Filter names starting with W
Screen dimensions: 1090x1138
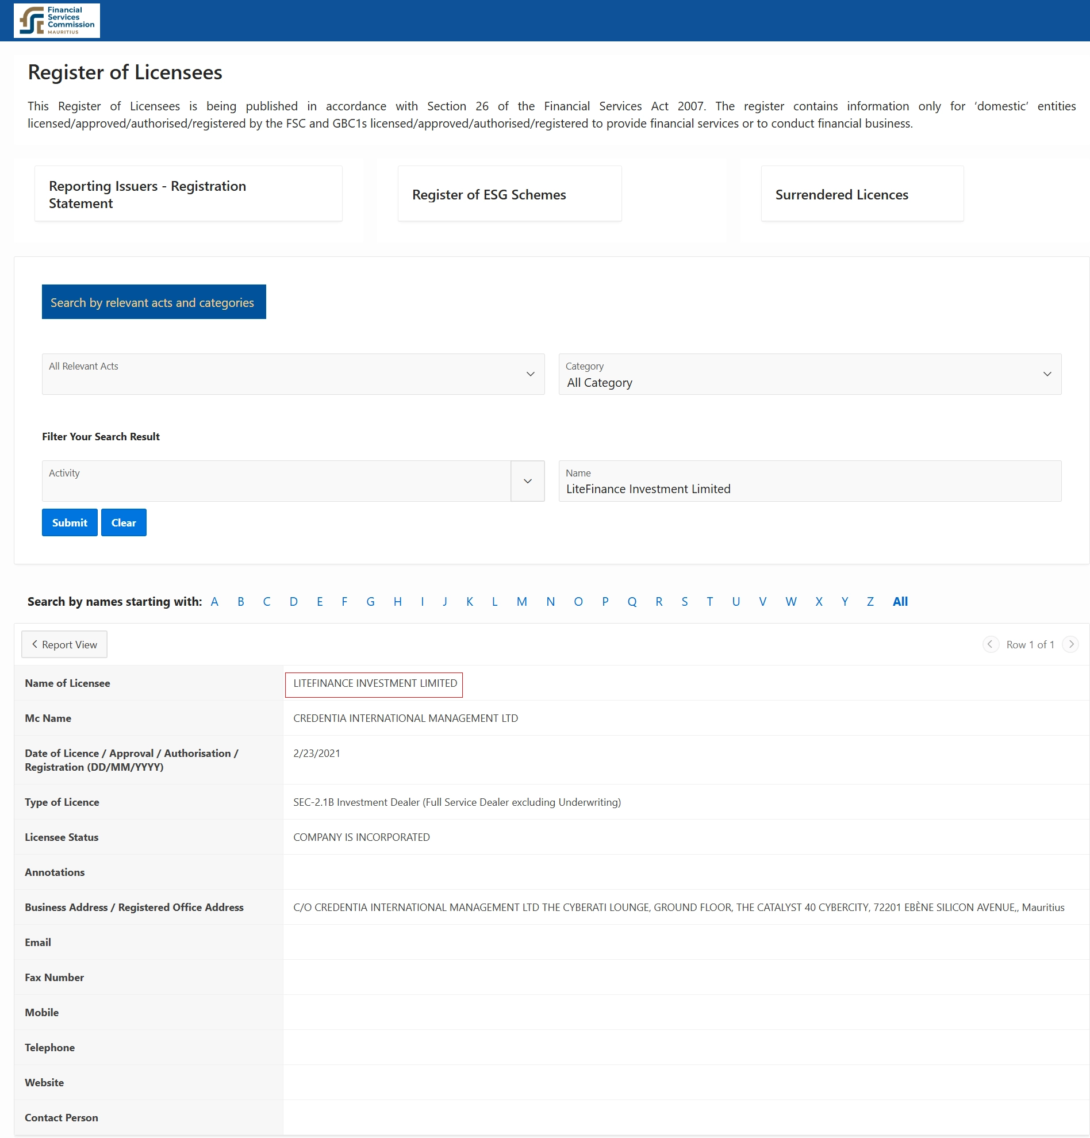click(x=791, y=602)
